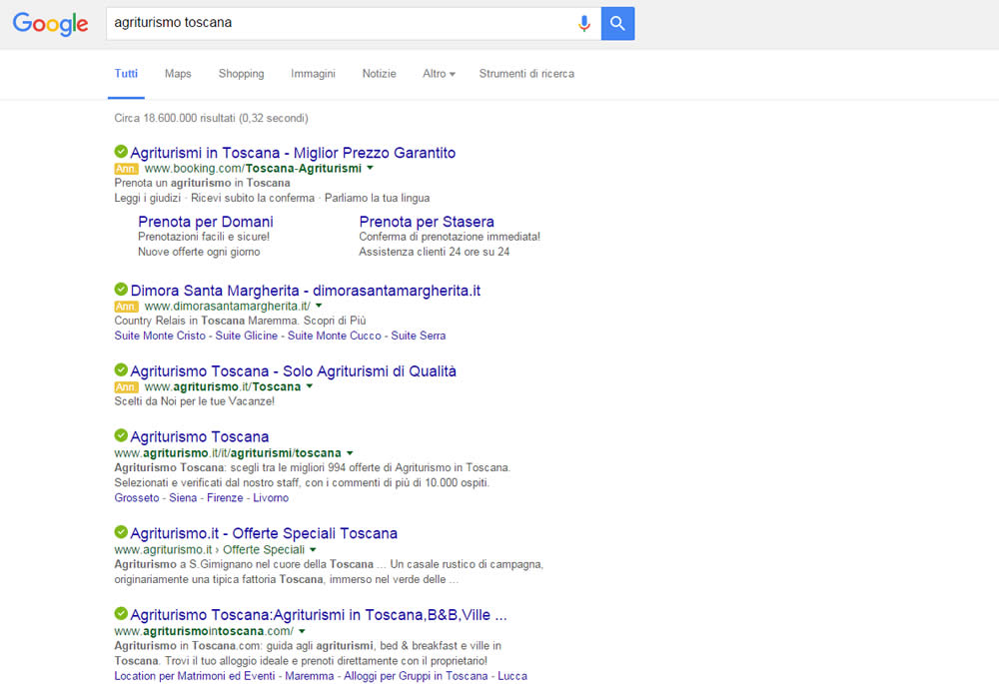Click the Ann. badge of dimorasantamargherita.it ad
Image resolution: width=999 pixels, height=684 pixels.
coord(126,307)
